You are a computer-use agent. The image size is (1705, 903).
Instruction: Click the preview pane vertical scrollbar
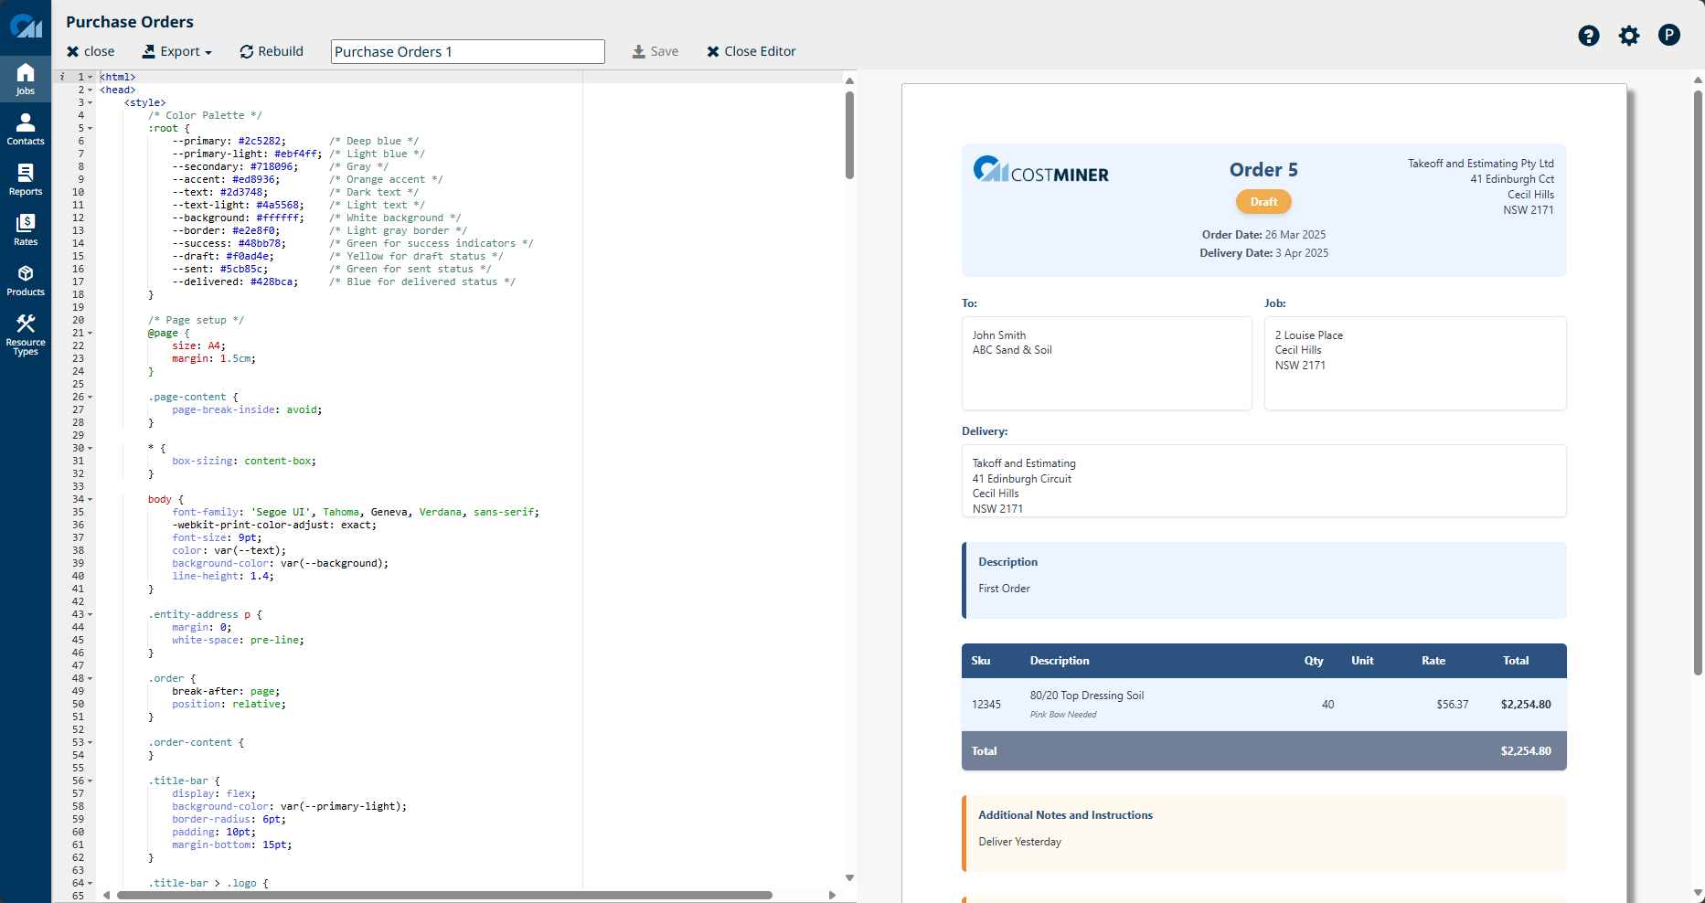pos(1698,382)
